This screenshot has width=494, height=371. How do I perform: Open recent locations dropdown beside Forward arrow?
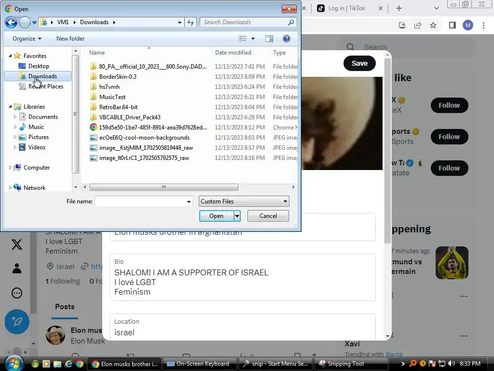point(34,22)
